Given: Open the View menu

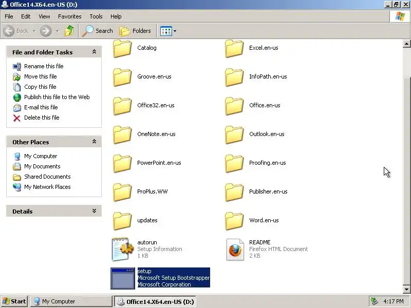Looking at the screenshot, I should pyautogui.click(x=44, y=16).
